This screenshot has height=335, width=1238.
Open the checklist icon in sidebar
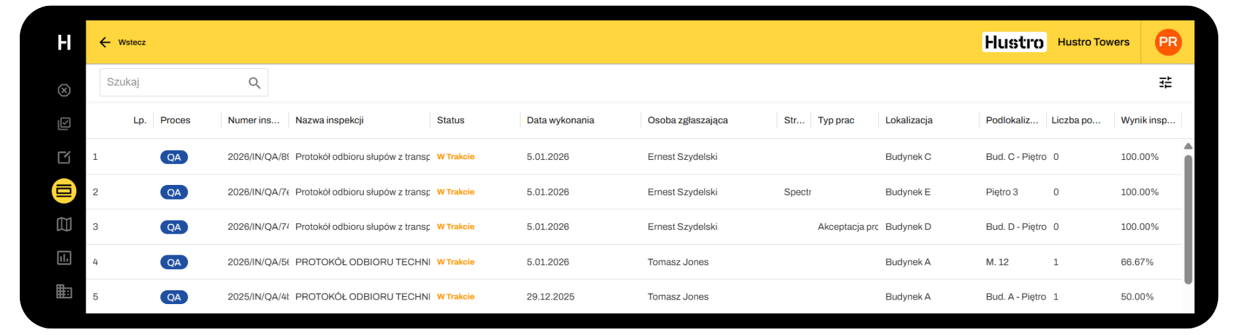pyautogui.click(x=64, y=124)
